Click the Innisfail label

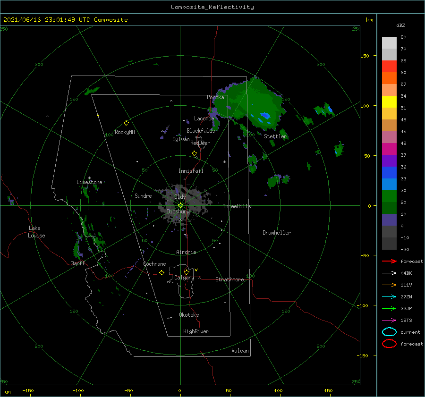191,171
